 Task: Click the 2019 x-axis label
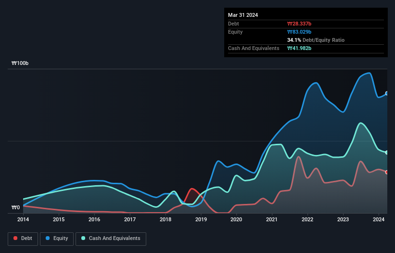(201, 219)
